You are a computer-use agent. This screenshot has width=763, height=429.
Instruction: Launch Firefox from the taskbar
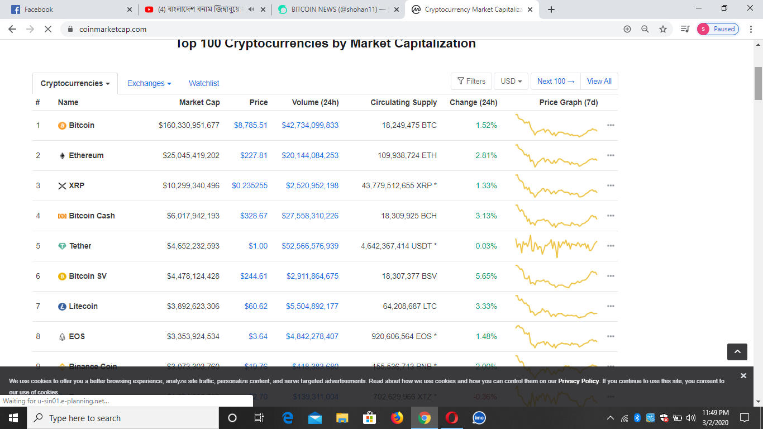coord(397,418)
